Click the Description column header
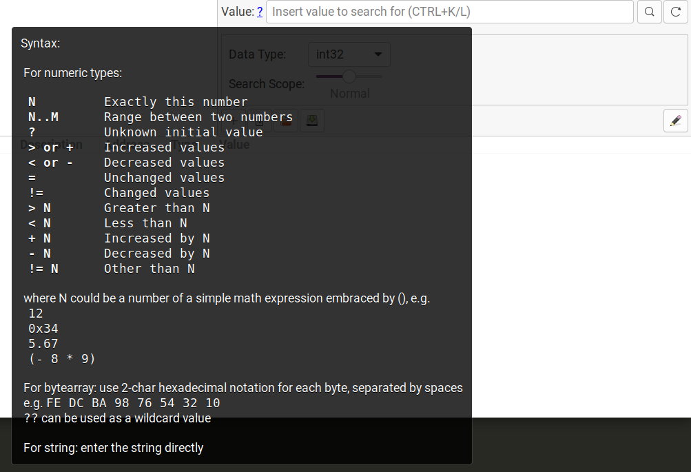The width and height of the screenshot is (691, 472). 52,145
